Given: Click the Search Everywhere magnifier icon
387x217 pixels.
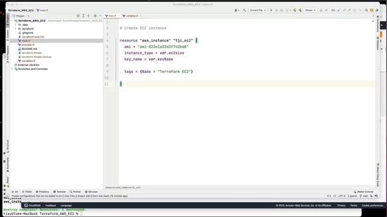Looking at the screenshot, I should pyautogui.click(x=366, y=10).
